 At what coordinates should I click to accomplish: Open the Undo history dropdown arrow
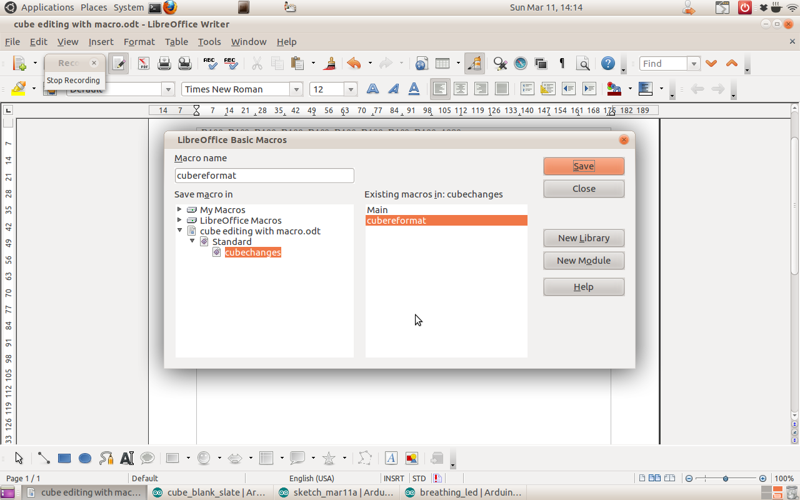click(369, 63)
